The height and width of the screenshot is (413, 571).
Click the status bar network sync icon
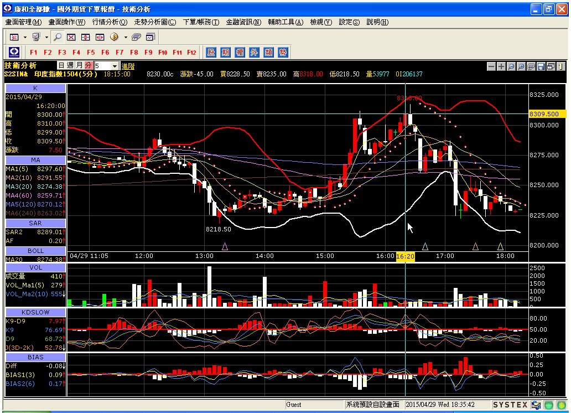coord(536,405)
